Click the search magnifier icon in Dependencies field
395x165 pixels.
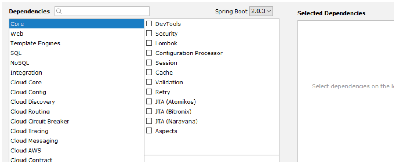59,11
